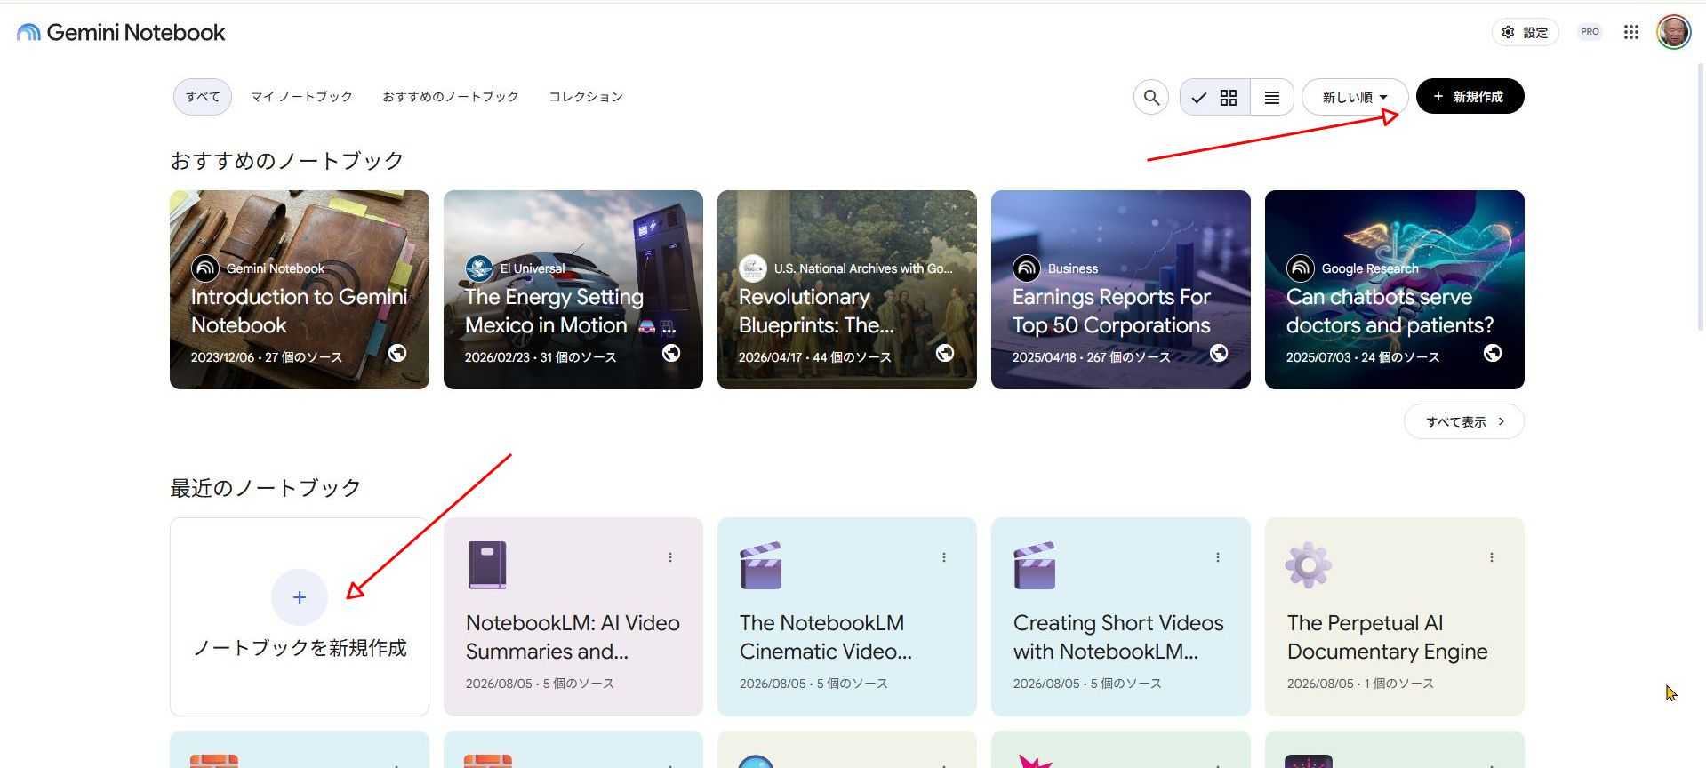Click the 2026/08/05 · 1 個のソース text
The image size is (1706, 768).
[1360, 684]
